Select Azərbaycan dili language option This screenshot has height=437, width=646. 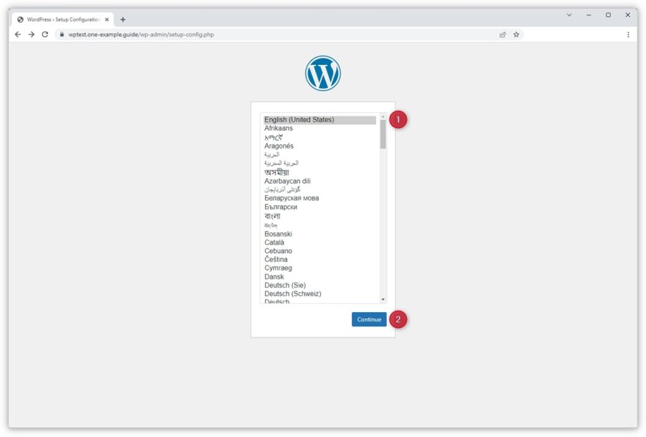point(320,181)
